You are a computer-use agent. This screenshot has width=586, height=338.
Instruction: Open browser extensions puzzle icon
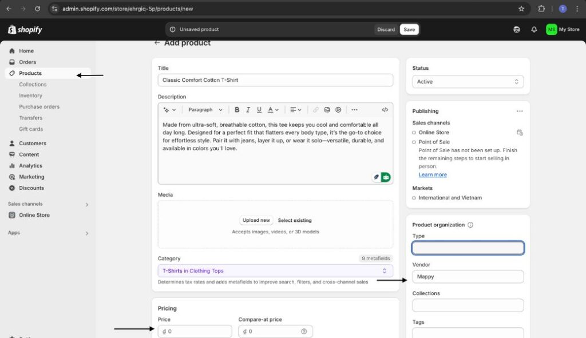[541, 9]
